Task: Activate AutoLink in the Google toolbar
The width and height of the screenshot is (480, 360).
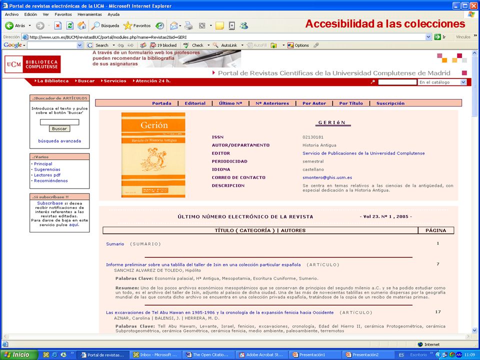Action: 225,45
